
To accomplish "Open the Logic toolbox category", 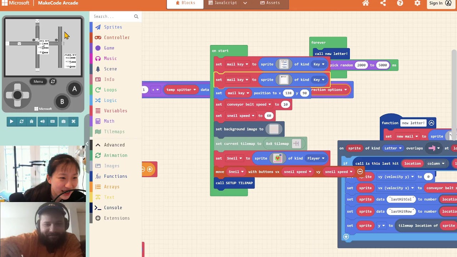I will (x=116, y=100).
